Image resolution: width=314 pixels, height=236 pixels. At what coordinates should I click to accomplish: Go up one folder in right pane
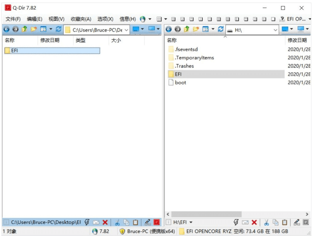(186, 29)
